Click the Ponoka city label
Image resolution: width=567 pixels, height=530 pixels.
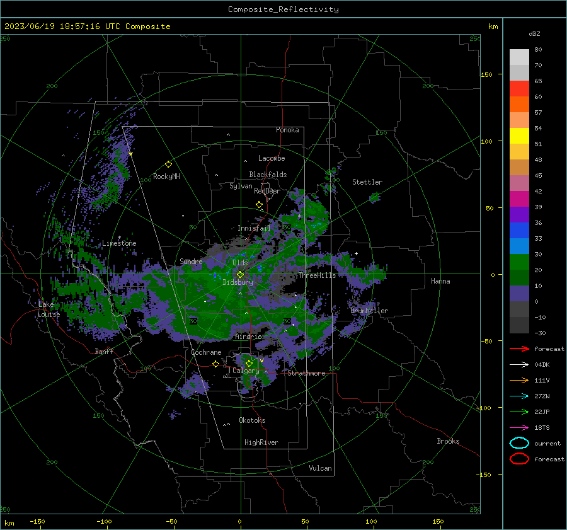287,130
